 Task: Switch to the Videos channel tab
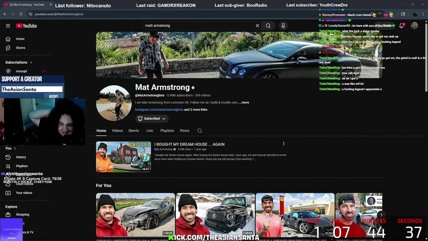click(117, 131)
